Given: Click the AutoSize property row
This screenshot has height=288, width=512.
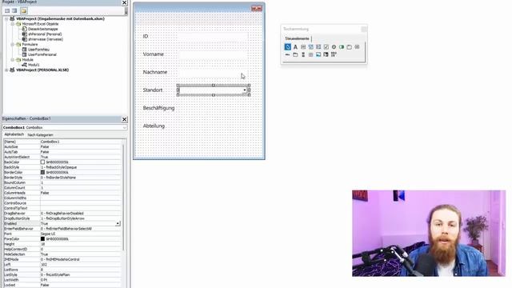Looking at the screenshot, I should (62, 147).
